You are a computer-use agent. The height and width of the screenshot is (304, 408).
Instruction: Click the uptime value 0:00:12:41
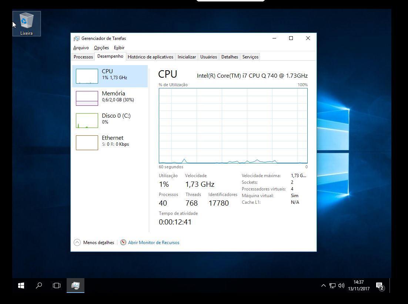click(x=175, y=222)
